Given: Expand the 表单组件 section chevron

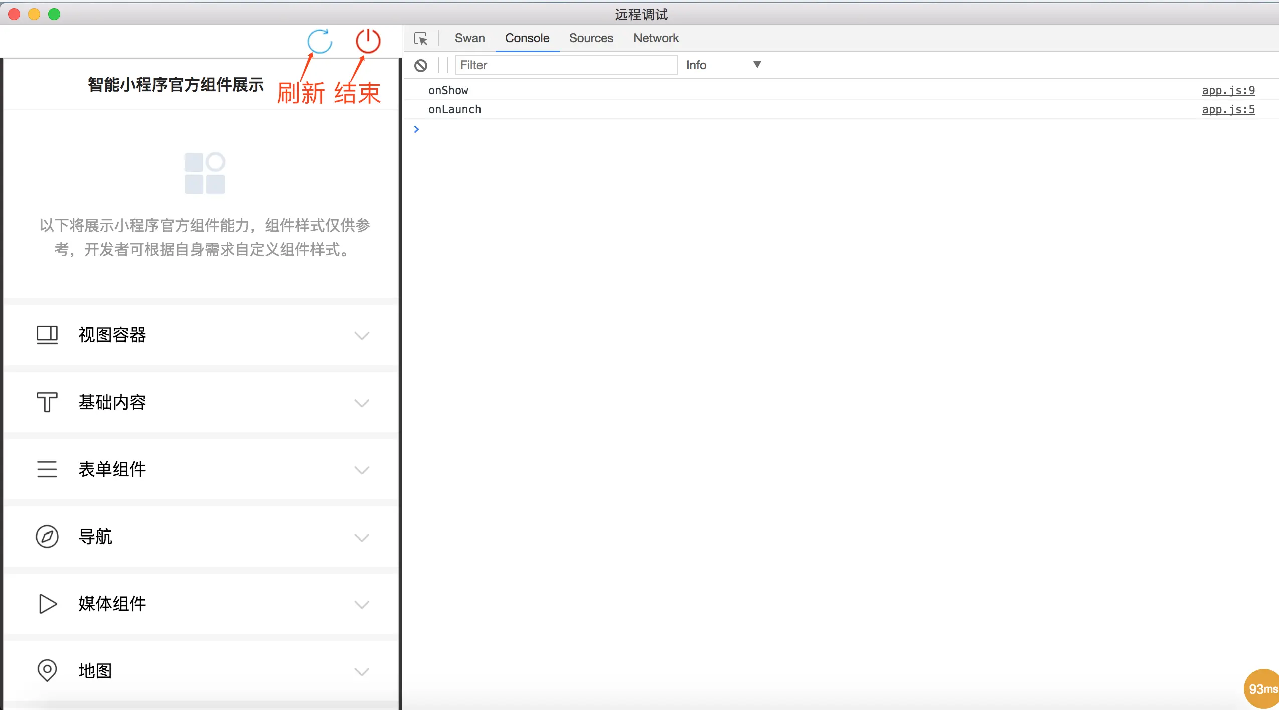Looking at the screenshot, I should pos(362,470).
